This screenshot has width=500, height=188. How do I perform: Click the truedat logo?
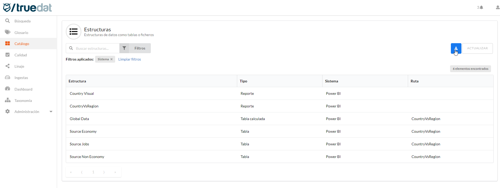[27, 8]
